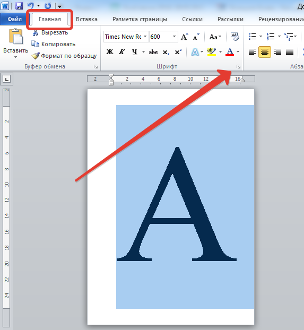Image resolution: width=304 pixels, height=330 pixels.
Task: Open the Times New Roman font dropdown
Action: pyautogui.click(x=145, y=37)
